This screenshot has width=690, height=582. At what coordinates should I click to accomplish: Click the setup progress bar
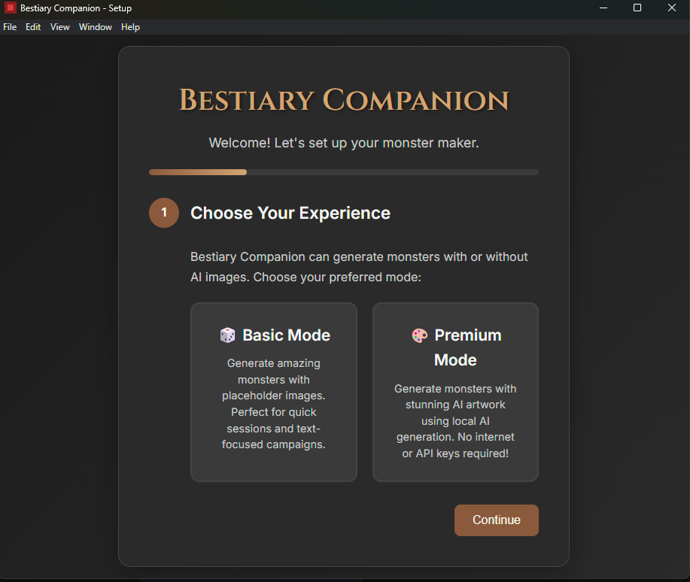click(x=344, y=172)
